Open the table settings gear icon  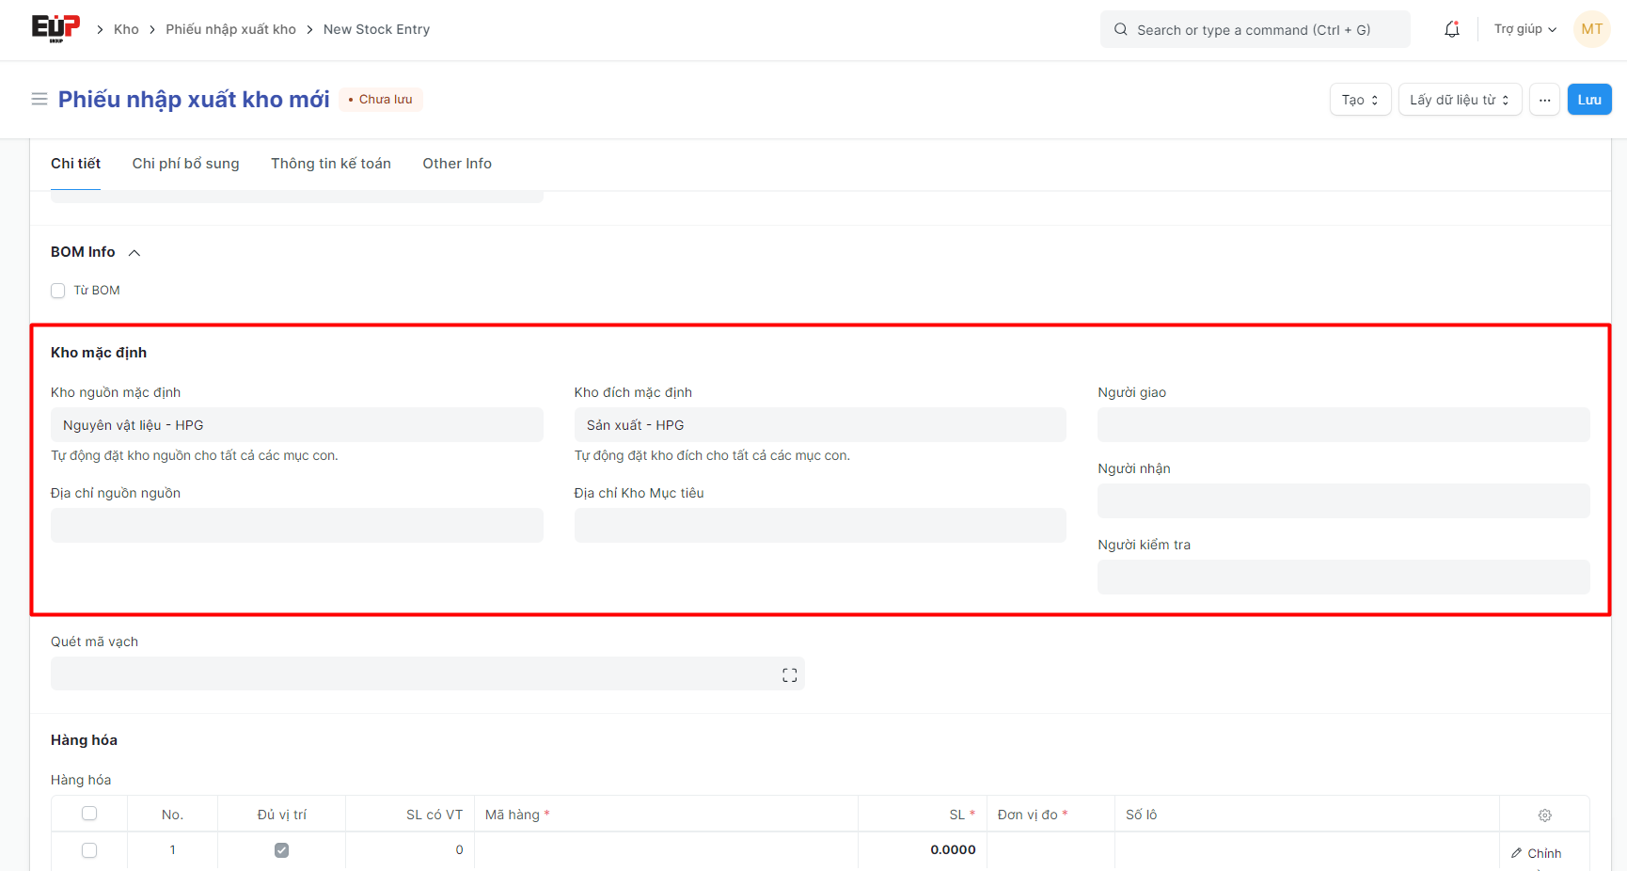pos(1544,816)
